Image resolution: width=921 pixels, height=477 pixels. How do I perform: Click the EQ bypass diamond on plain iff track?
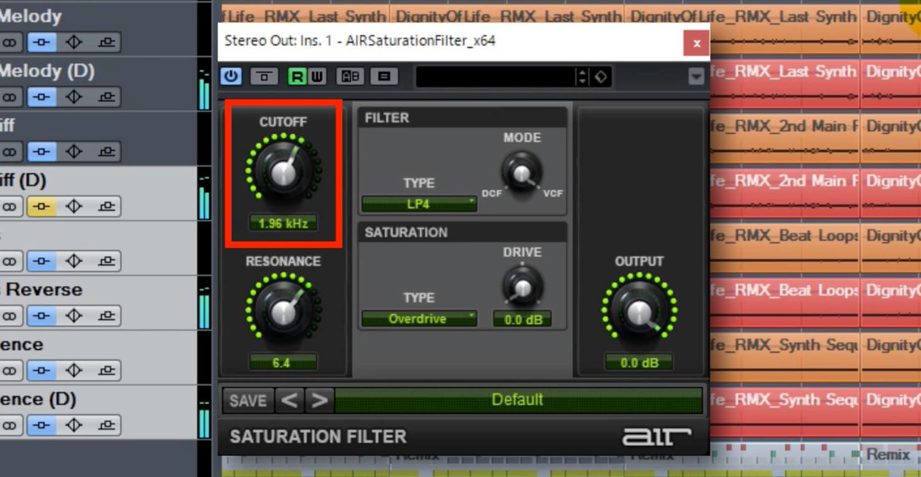[74, 152]
